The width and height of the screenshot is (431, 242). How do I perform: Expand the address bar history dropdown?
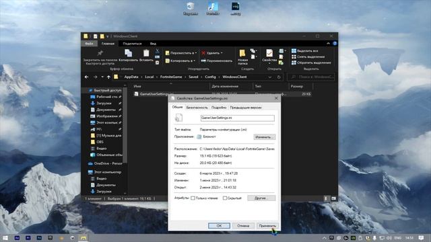coord(270,77)
